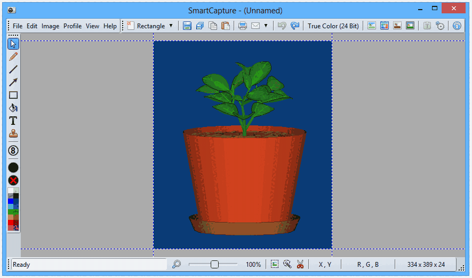Open the True Color (24 Bit) selector
Image resolution: width=472 pixels, height=278 pixels.
333,26
